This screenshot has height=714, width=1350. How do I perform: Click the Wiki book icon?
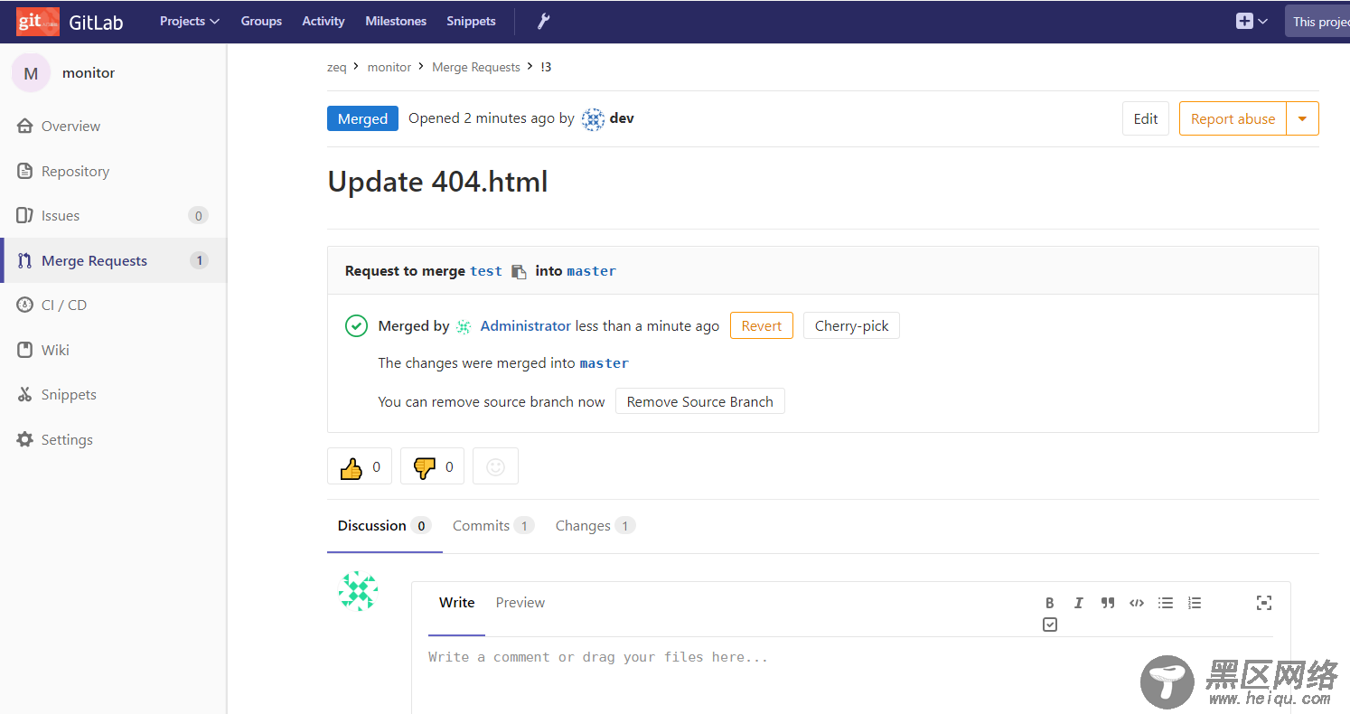tap(25, 350)
